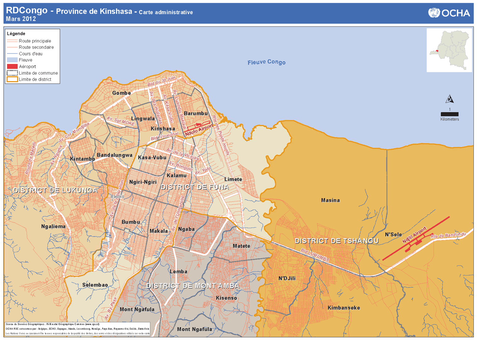Image resolution: width=477 pixels, height=340 pixels.
Task: Click the 'Province de Kinshasa' title text
Action: coord(94,11)
